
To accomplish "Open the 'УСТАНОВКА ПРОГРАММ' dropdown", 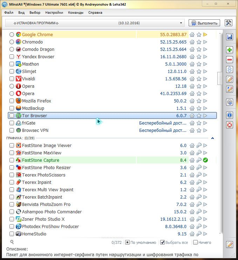I will (95, 23).
